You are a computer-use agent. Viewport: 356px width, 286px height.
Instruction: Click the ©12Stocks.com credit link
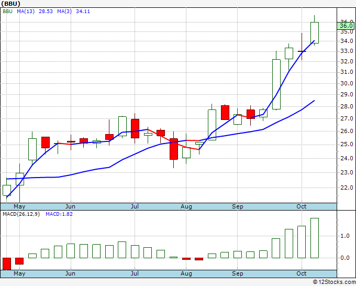point(334,282)
